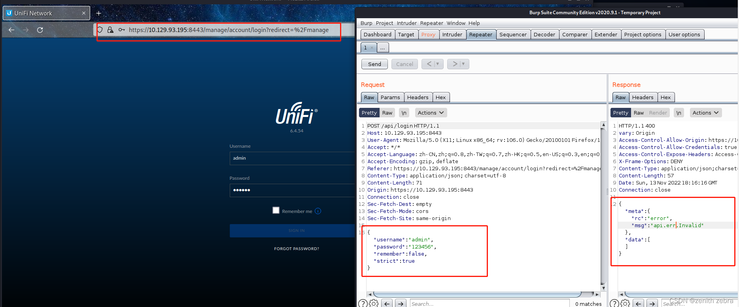Open the saved-logins key icon in the address bar
The image size is (739, 307).
[122, 30]
